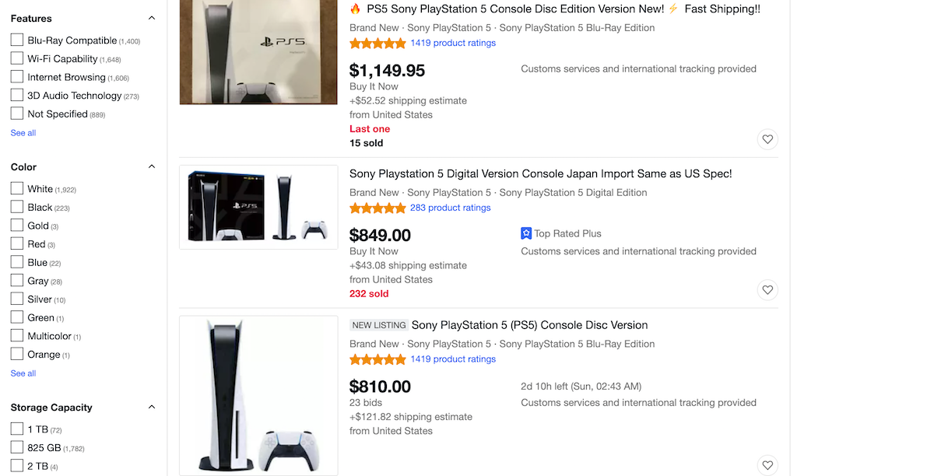
Task: Collapse the Features filter section
Action: pyautogui.click(x=152, y=17)
